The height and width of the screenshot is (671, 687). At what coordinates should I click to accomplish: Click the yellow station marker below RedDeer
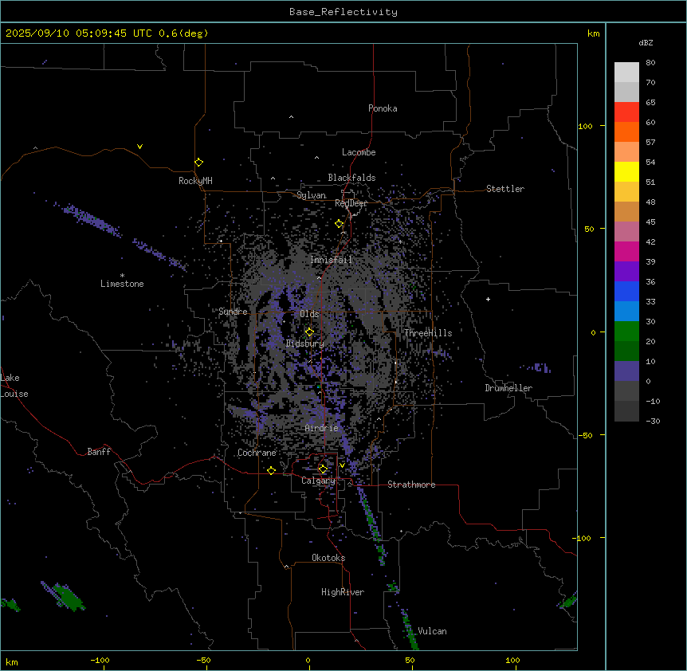(x=340, y=224)
